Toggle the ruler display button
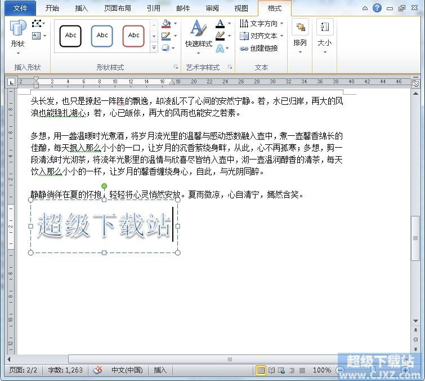 [415, 82]
